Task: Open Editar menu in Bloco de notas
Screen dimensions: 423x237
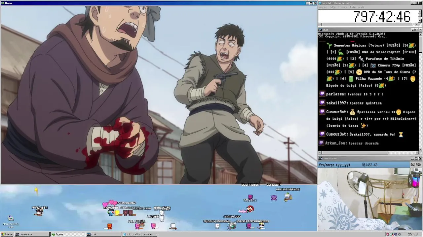Action: (x=332, y=7)
